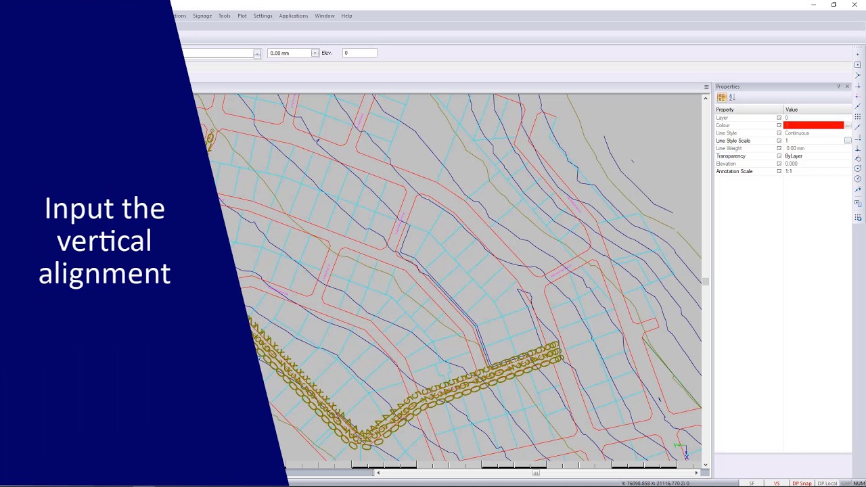Open the Plot menu
This screenshot has height=487, width=866.
click(242, 16)
